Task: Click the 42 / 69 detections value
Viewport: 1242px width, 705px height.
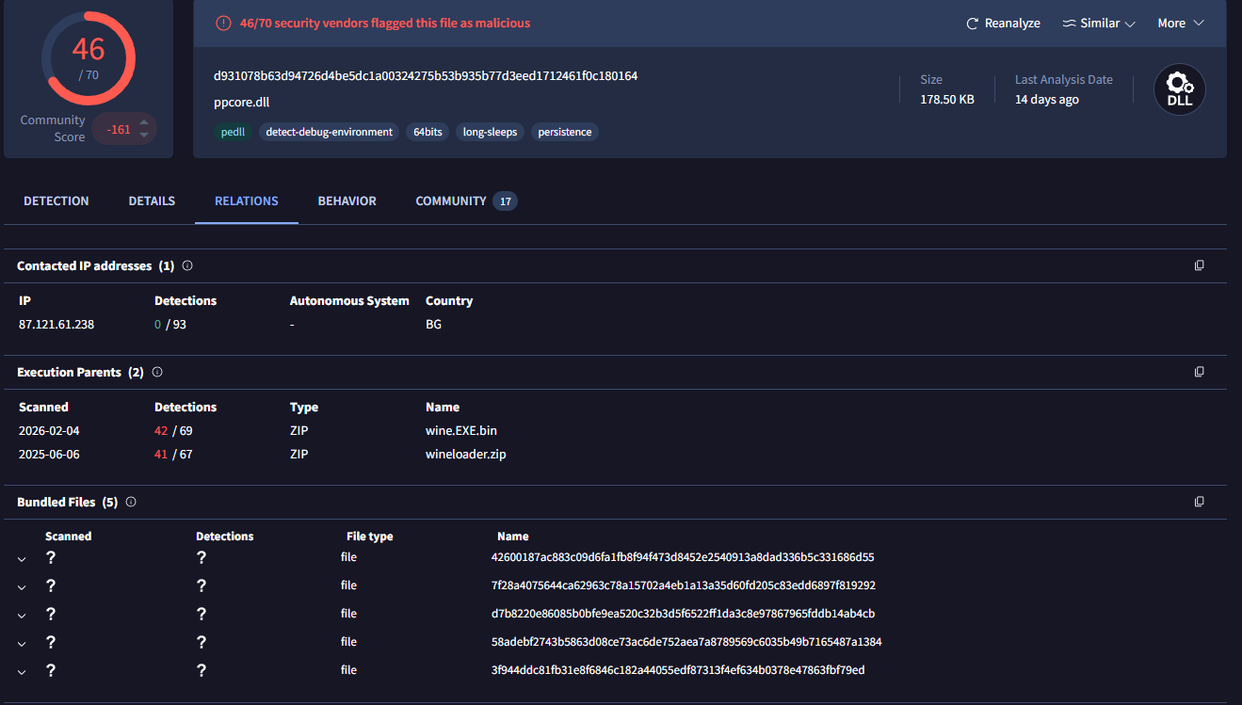Action: 173,431
